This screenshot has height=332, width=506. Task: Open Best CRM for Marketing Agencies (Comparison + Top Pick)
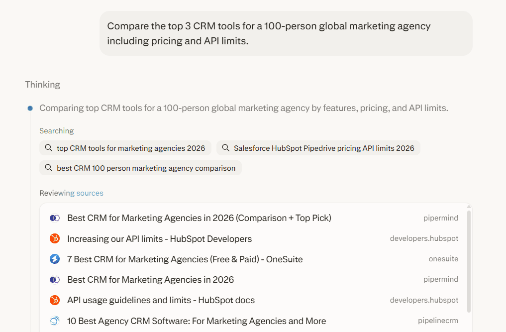(199, 218)
